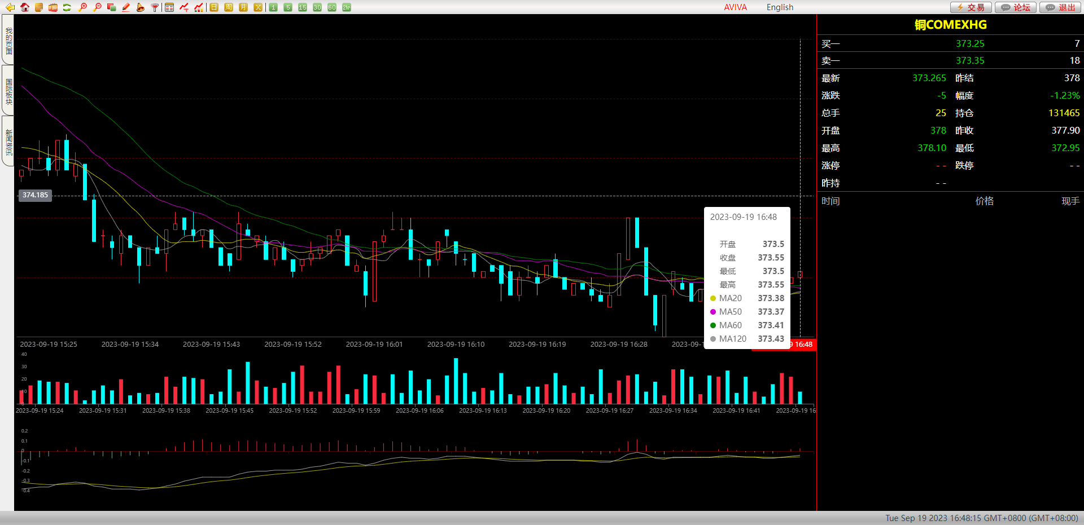This screenshot has height=525, width=1084.
Task: Click the 374.185 price label on chart
Action: pos(35,195)
